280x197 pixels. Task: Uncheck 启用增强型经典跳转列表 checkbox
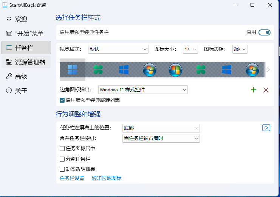(62, 100)
